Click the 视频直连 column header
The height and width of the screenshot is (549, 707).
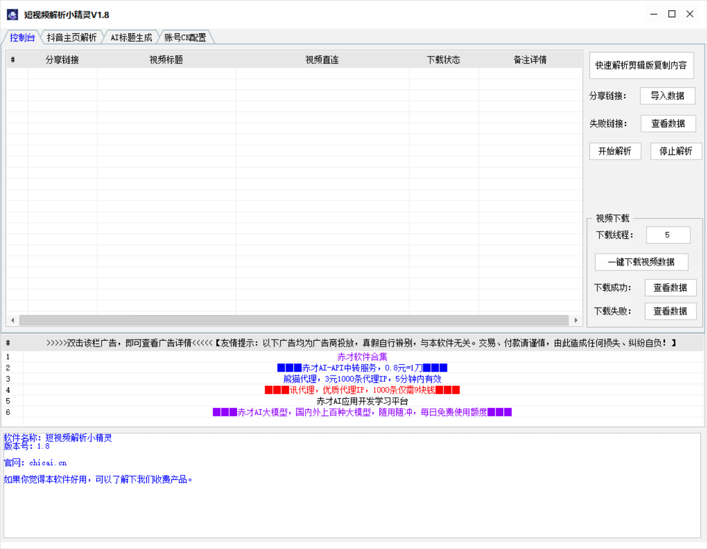(x=322, y=60)
